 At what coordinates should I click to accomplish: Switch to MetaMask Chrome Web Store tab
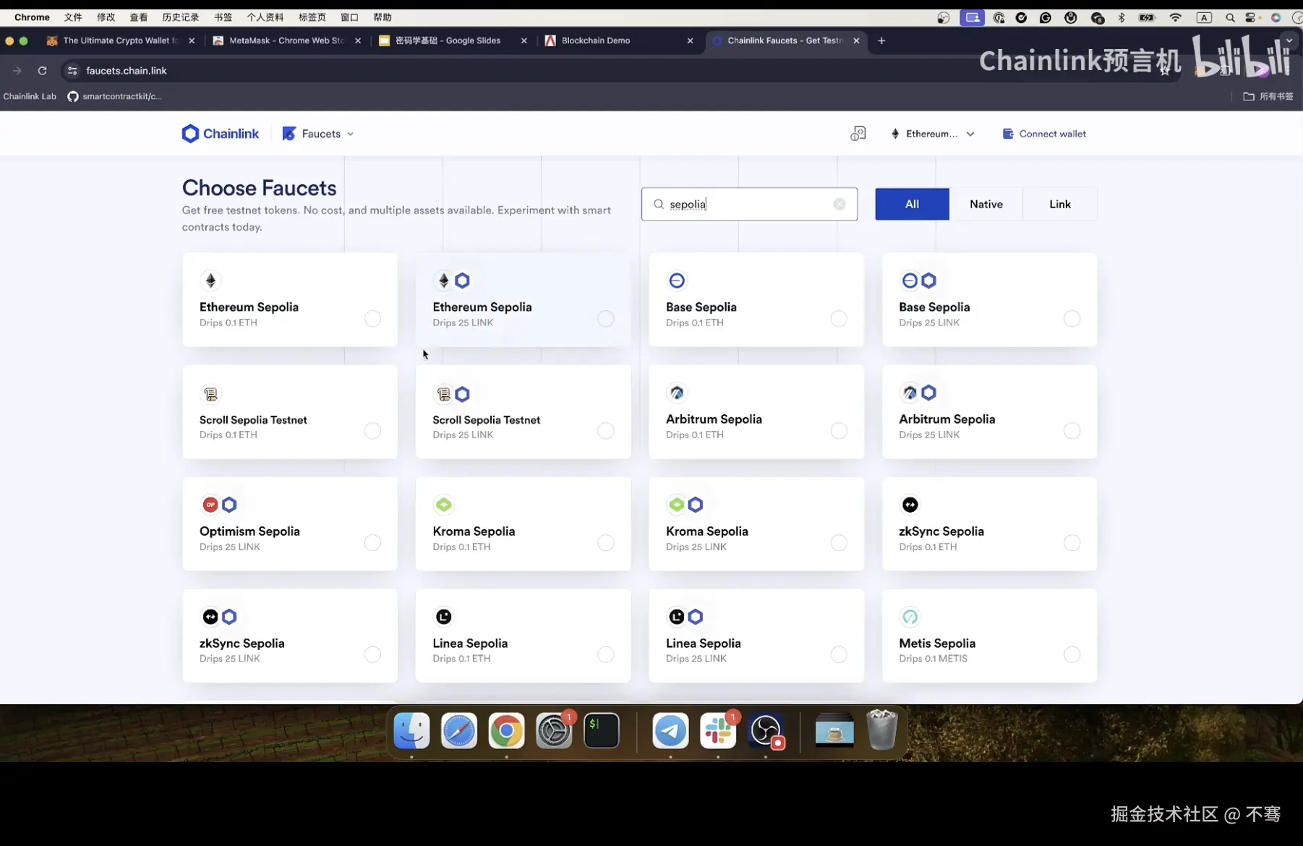pos(286,40)
